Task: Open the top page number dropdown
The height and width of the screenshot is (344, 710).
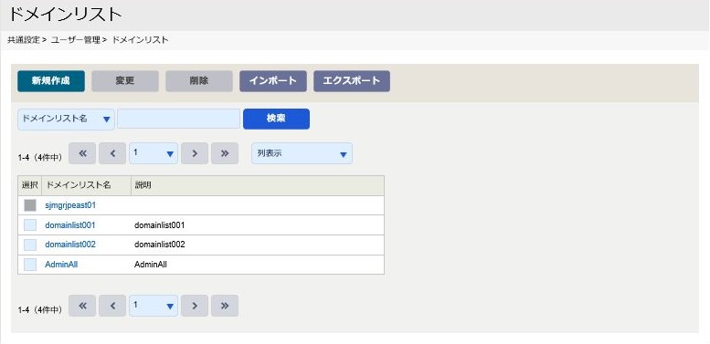Action: 154,153
